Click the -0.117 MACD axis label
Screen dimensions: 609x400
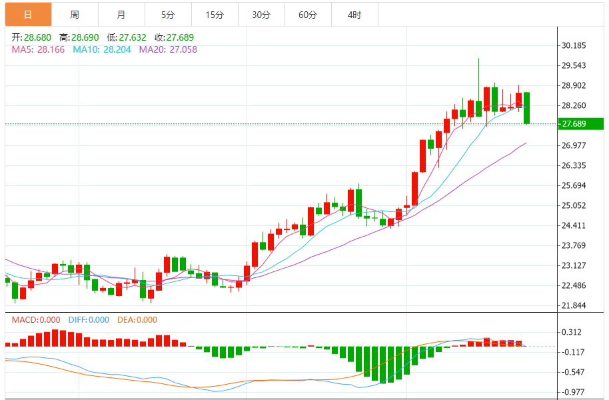(573, 352)
